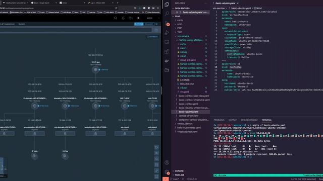Close basic-ubuntu.yaml in open editors
This screenshot has height=181, width=323.
(177, 12)
